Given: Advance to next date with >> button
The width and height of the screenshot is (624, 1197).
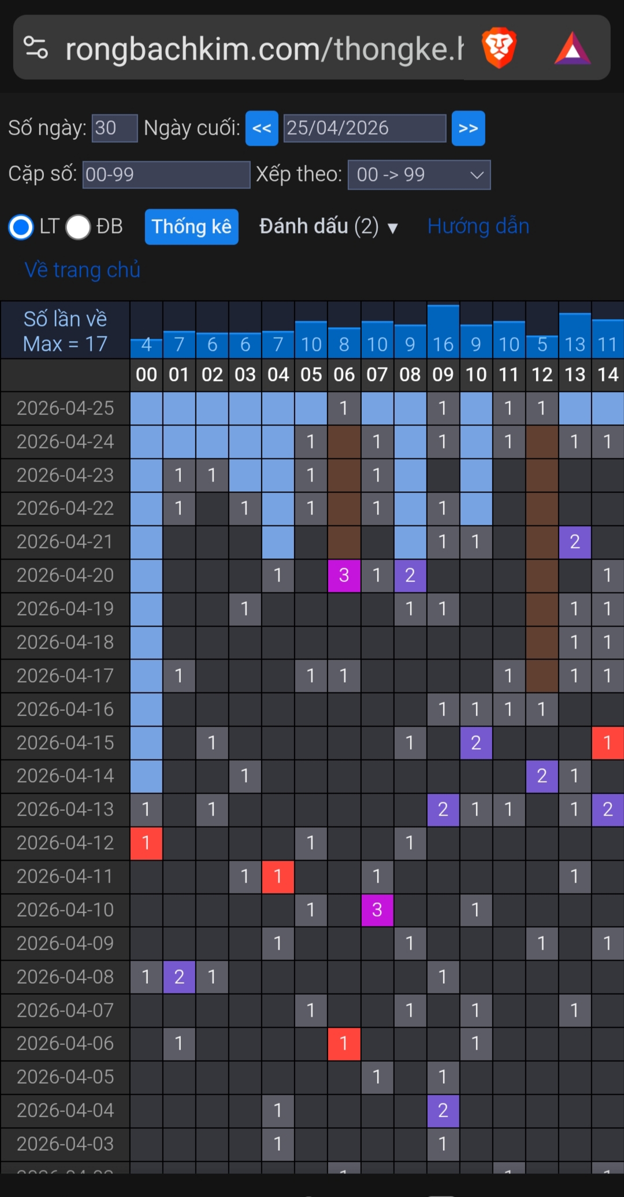Looking at the screenshot, I should pyautogui.click(x=468, y=128).
